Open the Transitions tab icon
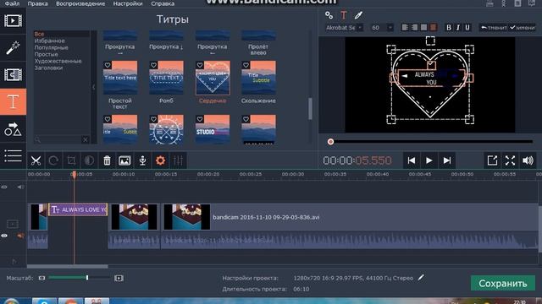Screen dimensions: 542x304 pyautogui.click(x=13, y=74)
